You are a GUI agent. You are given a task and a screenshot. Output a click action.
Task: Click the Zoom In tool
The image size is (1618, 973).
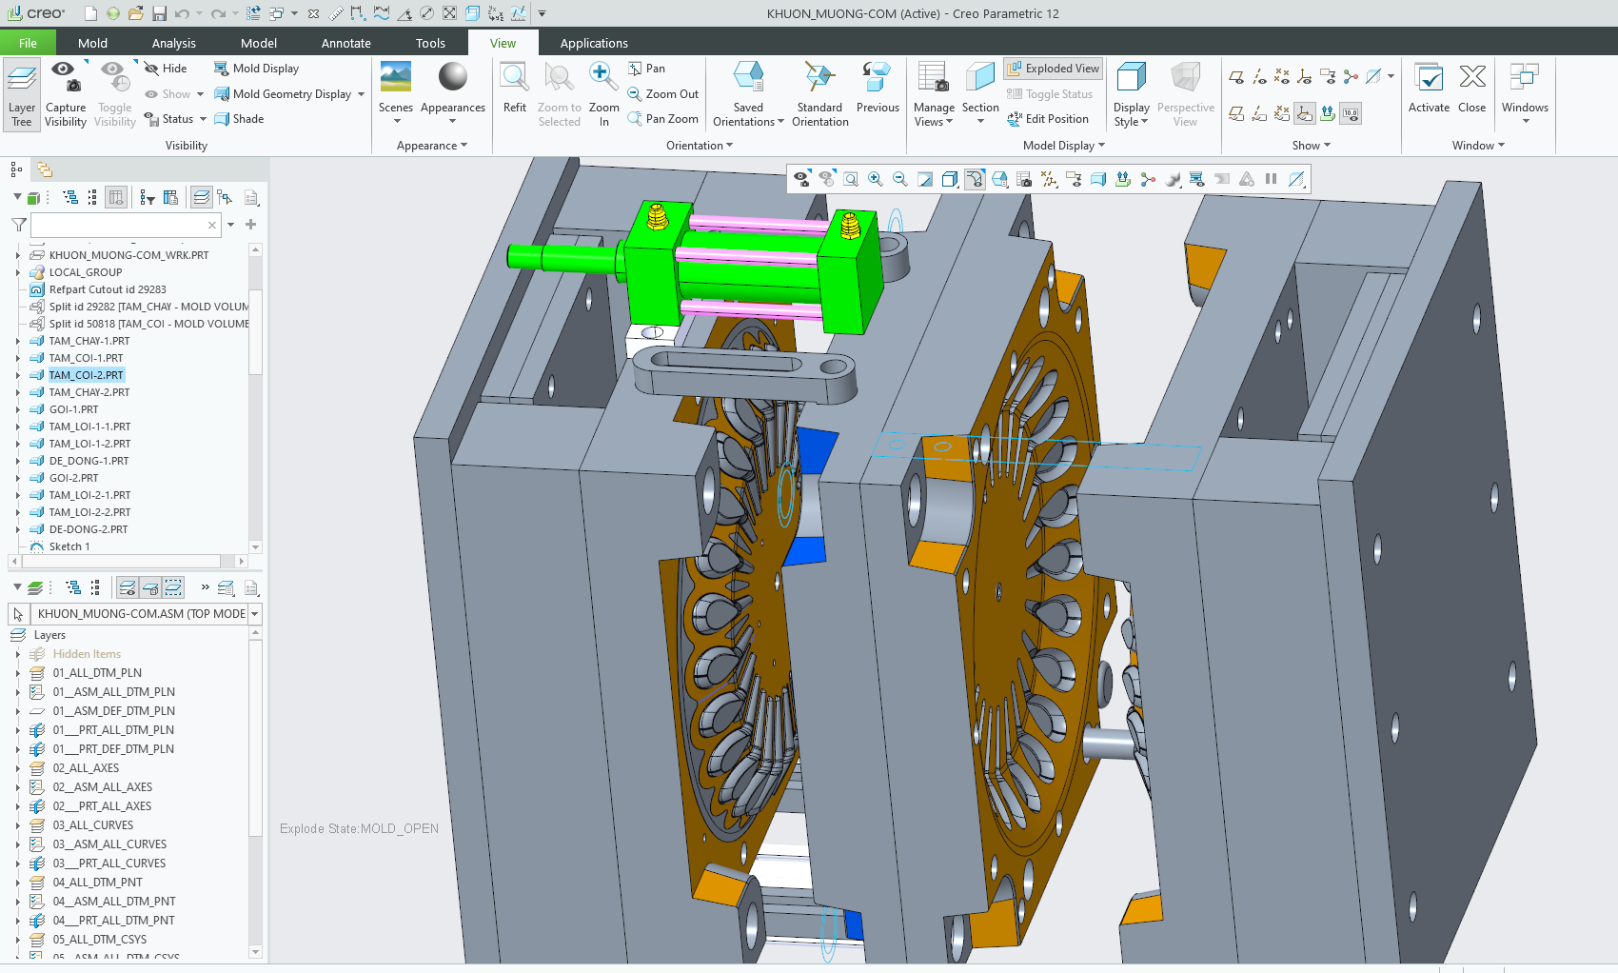click(x=603, y=88)
